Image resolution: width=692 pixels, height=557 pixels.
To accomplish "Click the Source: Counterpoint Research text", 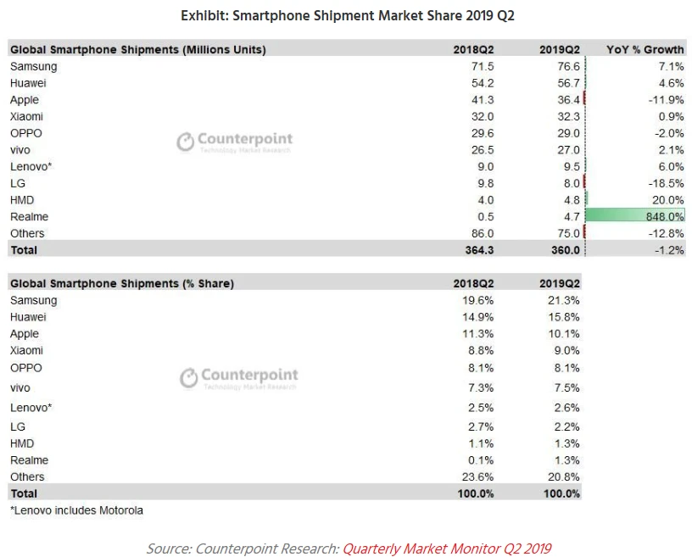I will pyautogui.click(x=242, y=549).
